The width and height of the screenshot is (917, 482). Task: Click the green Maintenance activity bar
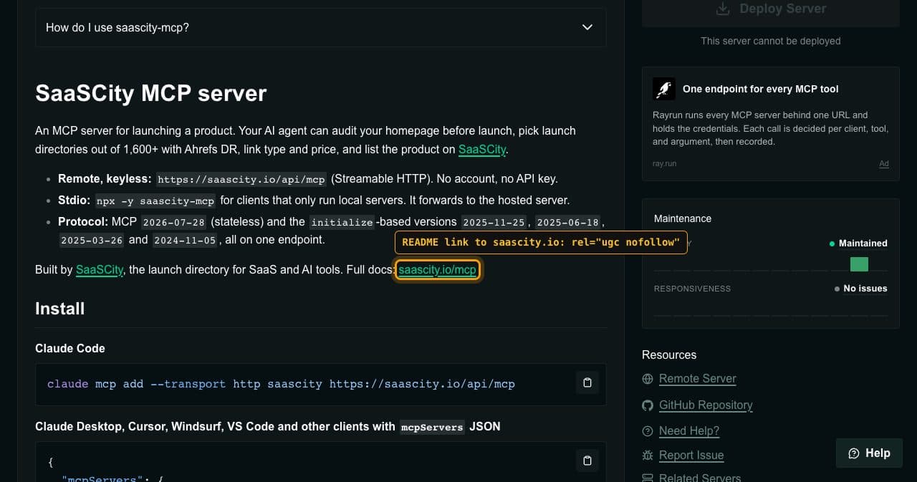[859, 264]
